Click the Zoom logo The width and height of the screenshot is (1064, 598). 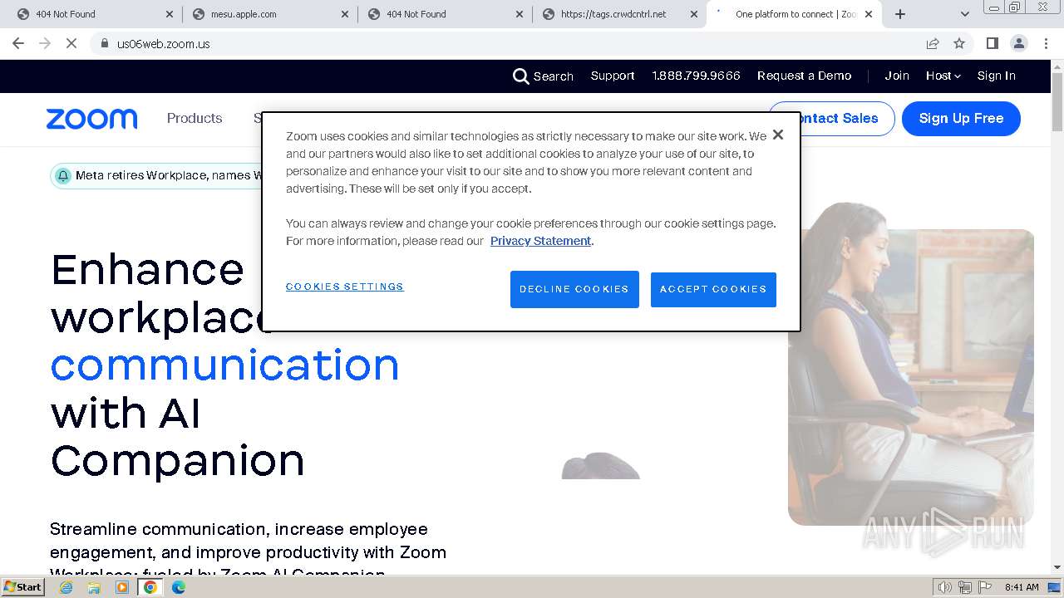[91, 119]
